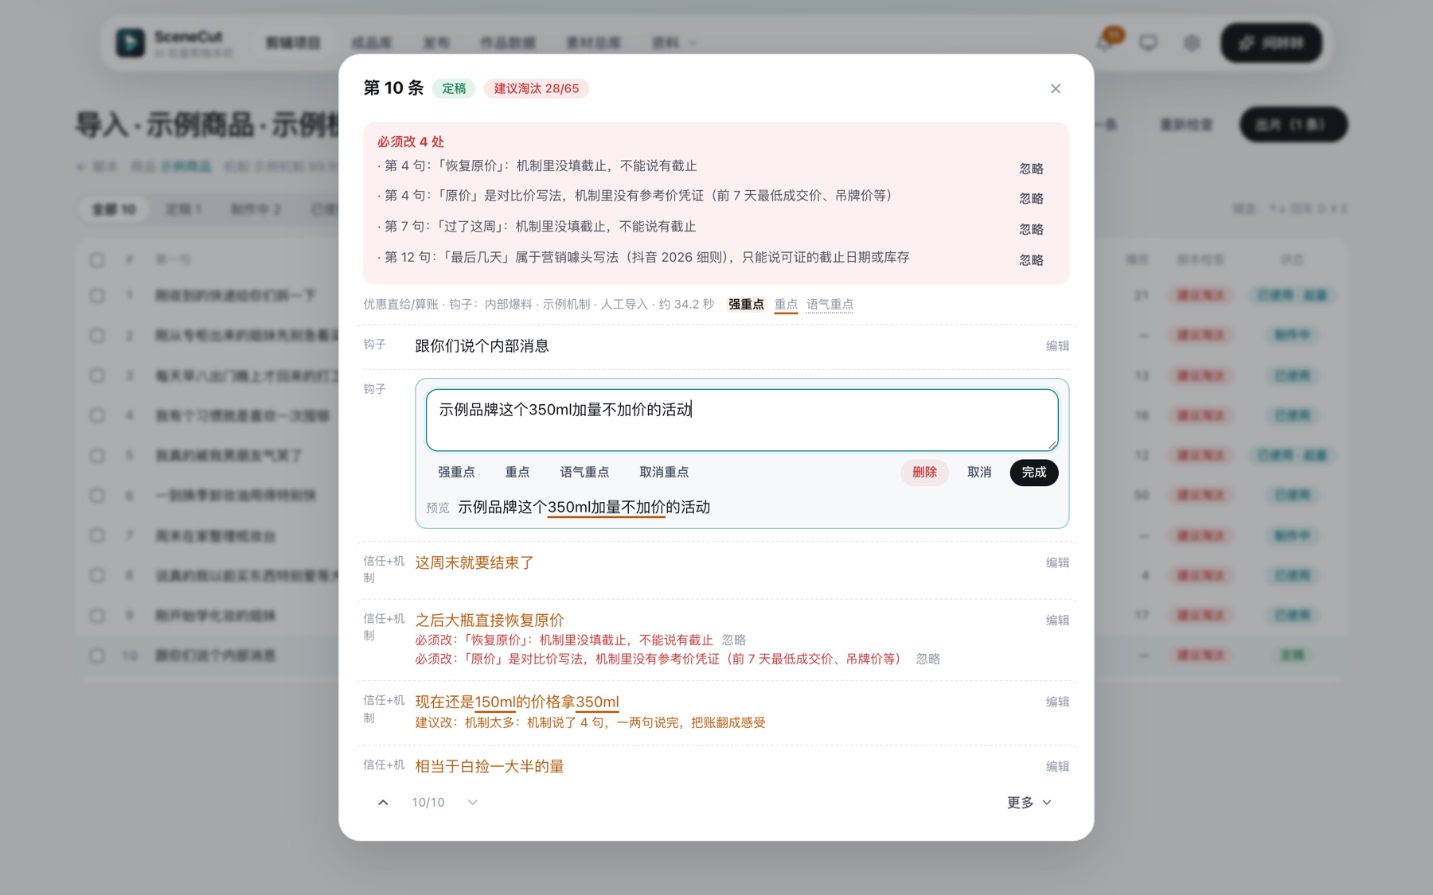The image size is (1433, 895).
Task: Delete this sentence with 删除
Action: (x=924, y=472)
